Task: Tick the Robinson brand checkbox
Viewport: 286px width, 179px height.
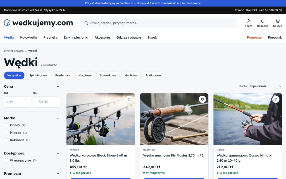Action: pos(6,140)
